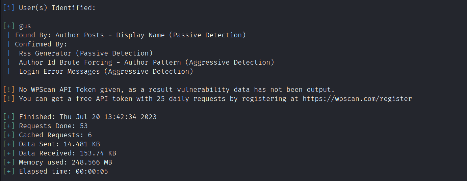Click the Data Received value 153.74 KB
Viewport: 467px width, 181px height.
98,153
